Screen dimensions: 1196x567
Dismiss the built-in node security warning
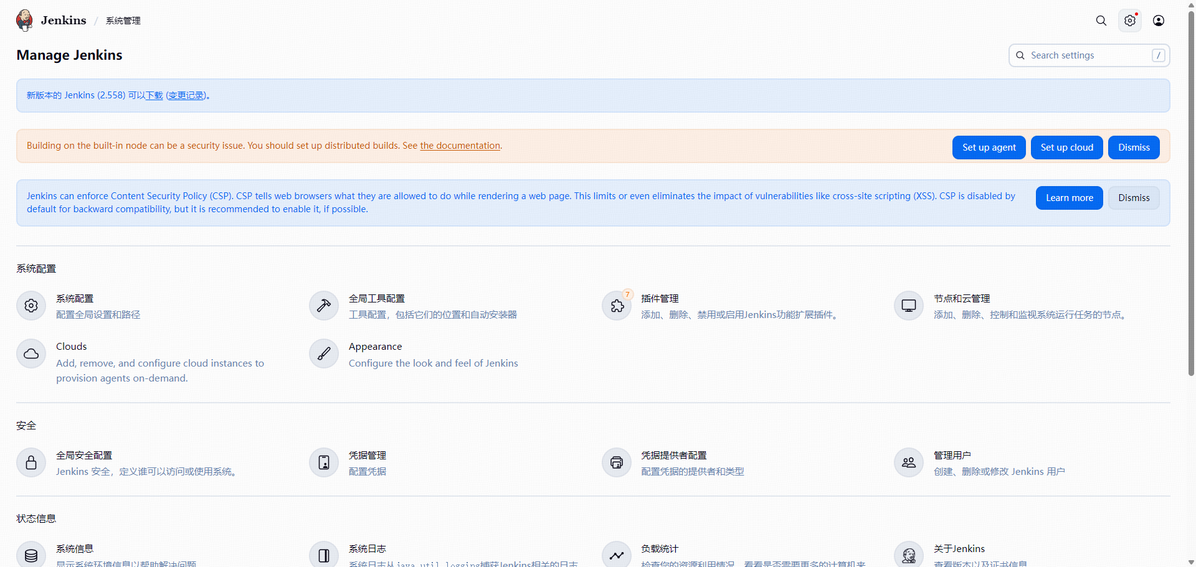point(1134,148)
